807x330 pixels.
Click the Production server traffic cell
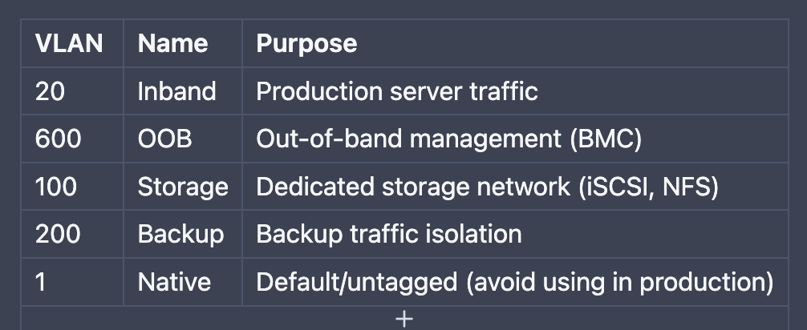[x=515, y=91]
